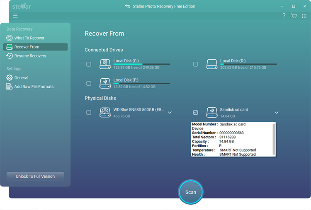The image size is (311, 210).
Task: Check the Local Disk (D:) checkbox
Action: pyautogui.click(x=196, y=64)
